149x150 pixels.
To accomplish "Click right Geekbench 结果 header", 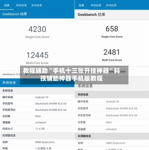I will point(91,15).
